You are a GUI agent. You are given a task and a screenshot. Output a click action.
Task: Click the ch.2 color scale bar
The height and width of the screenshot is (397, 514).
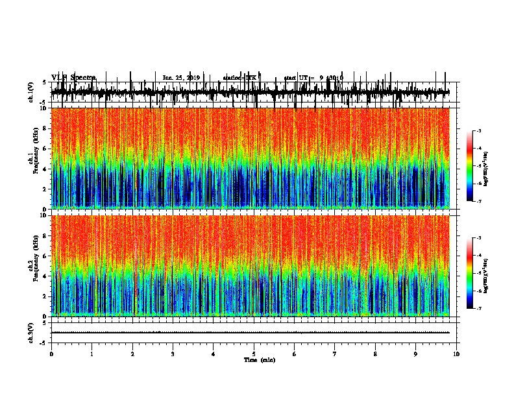470,273
